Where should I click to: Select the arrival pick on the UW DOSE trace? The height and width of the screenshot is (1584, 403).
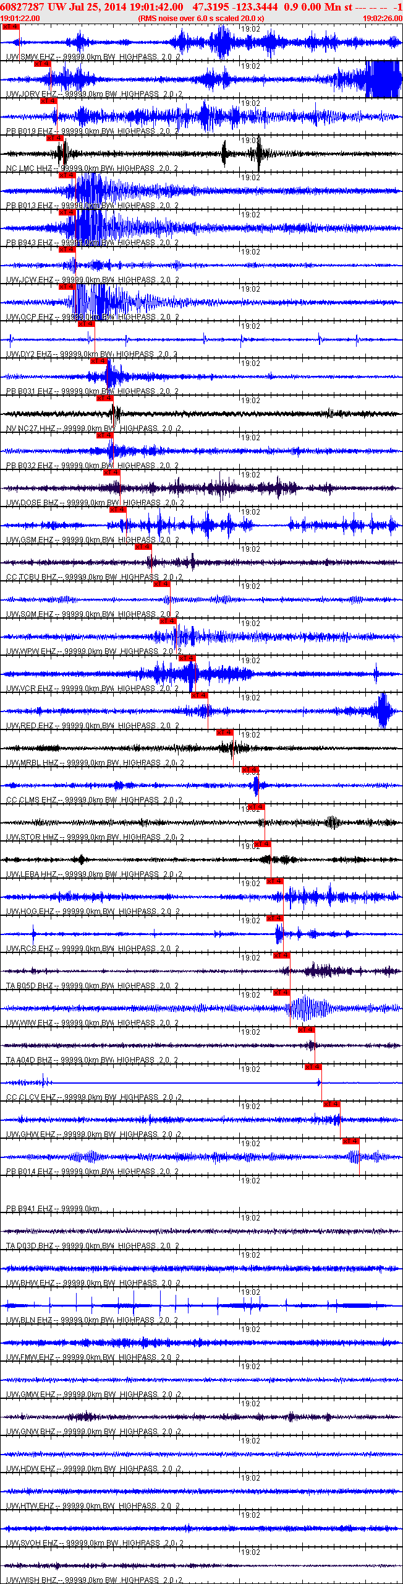[x=111, y=472]
